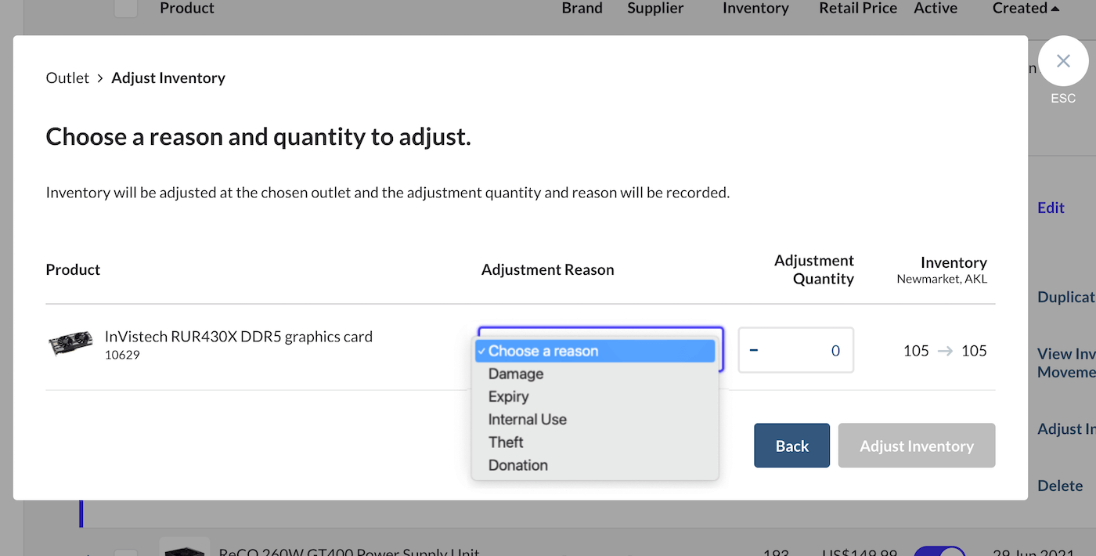Choose Internal Use as the reason
The image size is (1096, 556).
point(527,419)
